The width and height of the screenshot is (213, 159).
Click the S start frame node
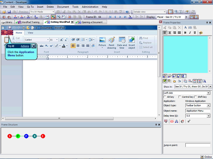click(x=10, y=136)
